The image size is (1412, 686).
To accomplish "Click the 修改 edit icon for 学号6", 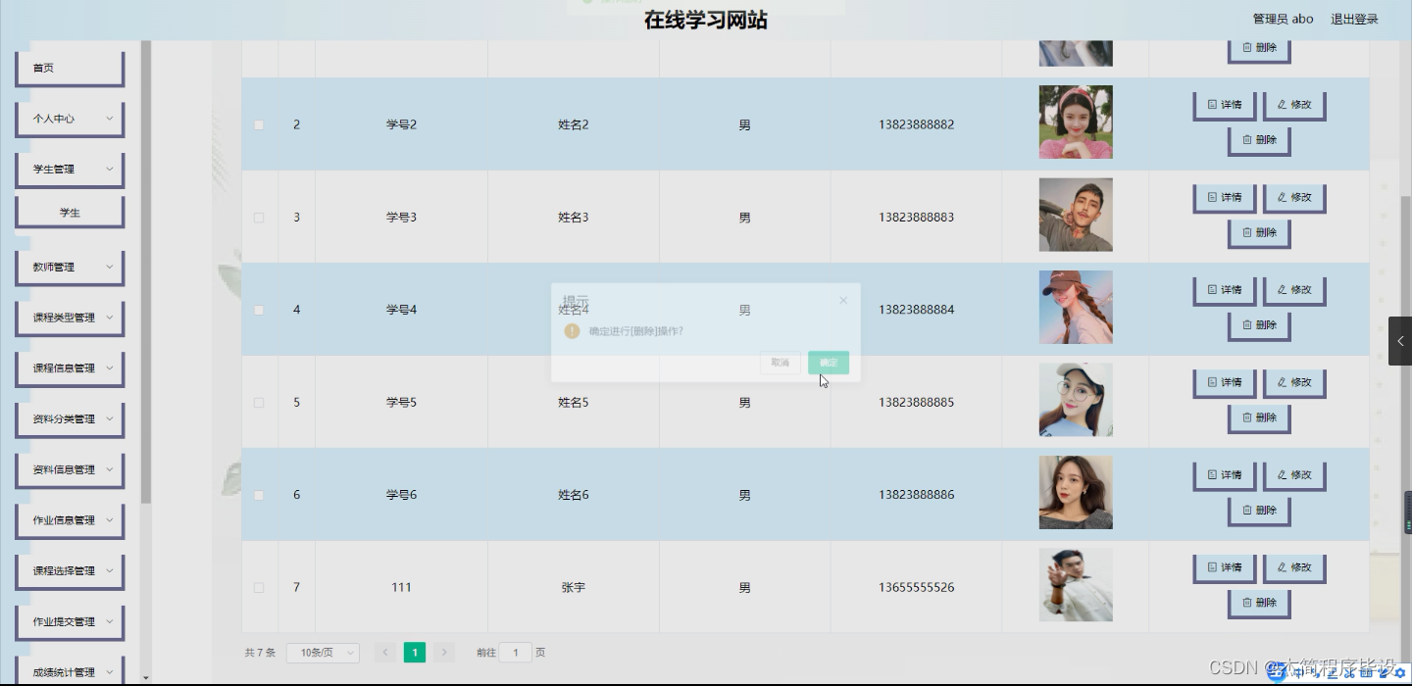I will 1294,474.
